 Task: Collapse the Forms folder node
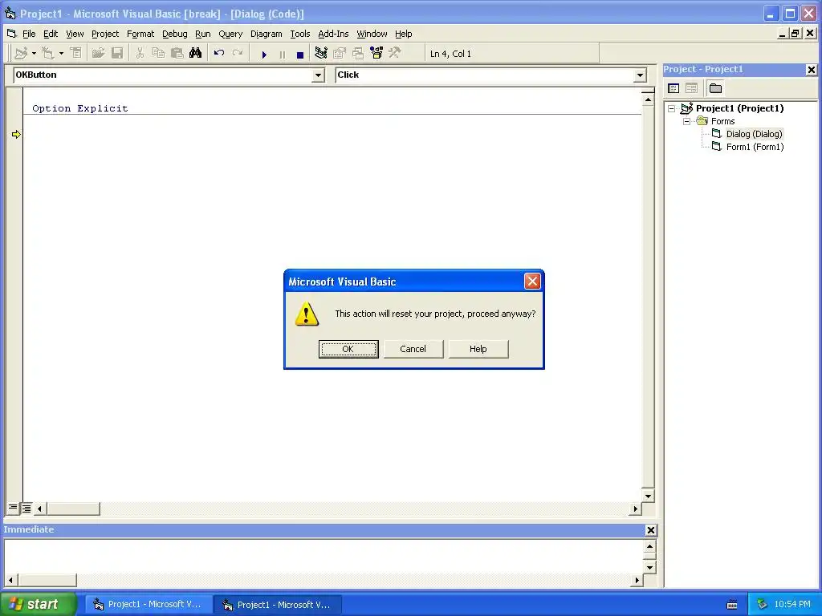(687, 122)
